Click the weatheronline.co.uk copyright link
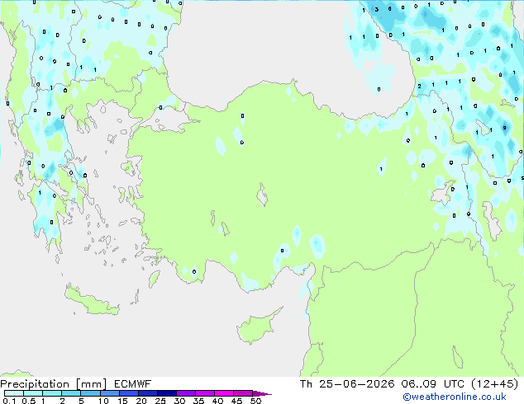Screen dimensions: 524x404 (x=455, y=397)
